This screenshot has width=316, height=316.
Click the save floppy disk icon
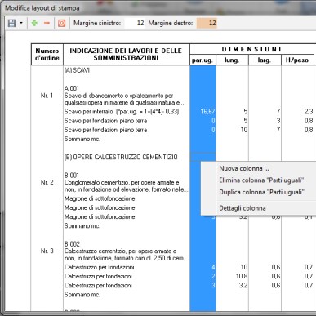pyautogui.click(x=11, y=23)
